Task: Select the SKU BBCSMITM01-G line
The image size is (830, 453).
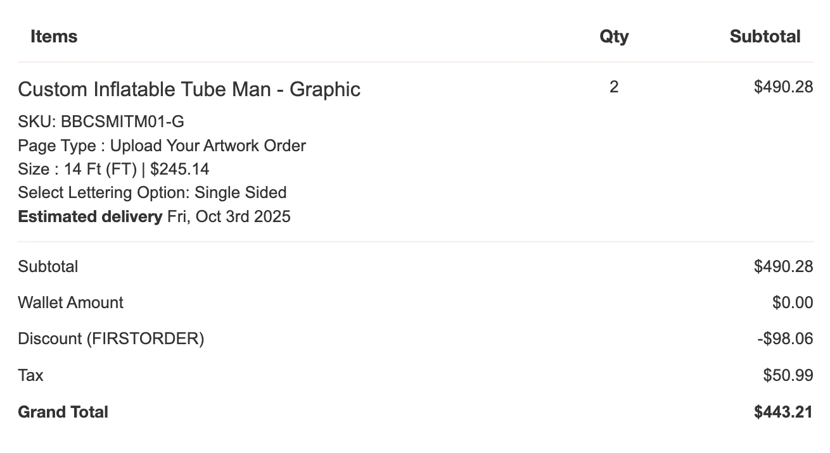Action: 101,121
